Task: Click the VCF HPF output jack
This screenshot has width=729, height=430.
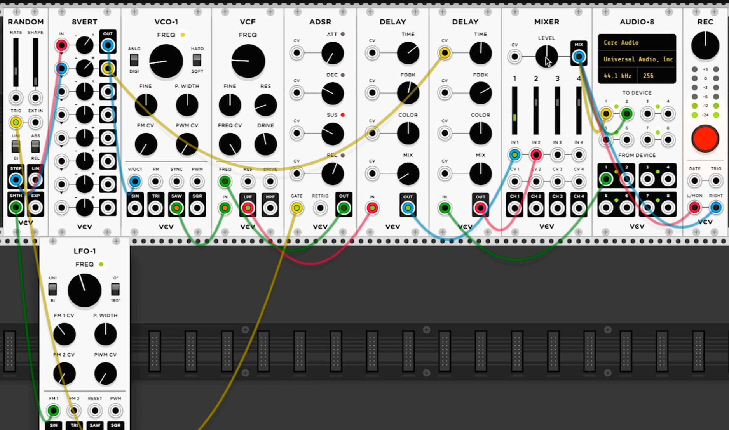Action: pyautogui.click(x=270, y=208)
